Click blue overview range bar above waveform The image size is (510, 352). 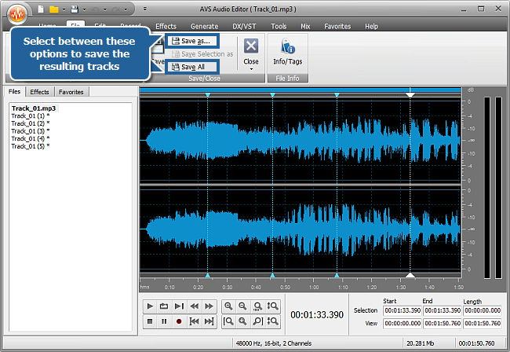301,90
